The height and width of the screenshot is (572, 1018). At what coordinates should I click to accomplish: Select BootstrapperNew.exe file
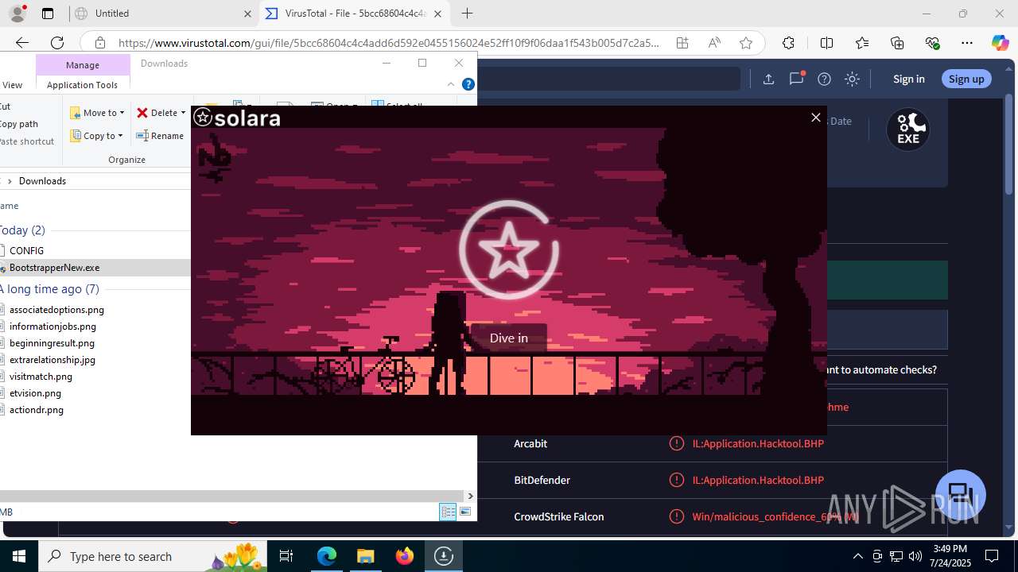tap(54, 268)
